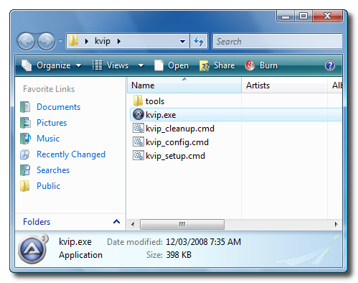Screen dimensions: 358x283
Task: Click the Music icon in Favorite Links
Action: point(25,139)
